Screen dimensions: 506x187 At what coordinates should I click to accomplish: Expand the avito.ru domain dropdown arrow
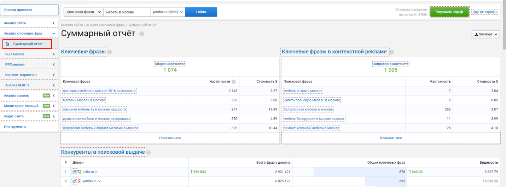pos(96,172)
